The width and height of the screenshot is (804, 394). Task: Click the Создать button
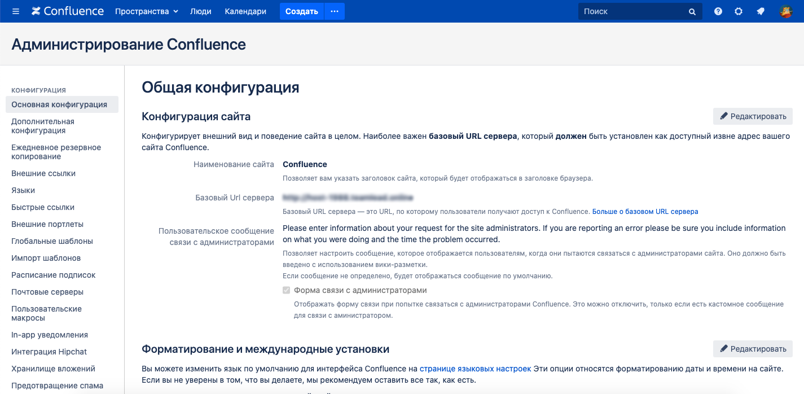point(302,11)
